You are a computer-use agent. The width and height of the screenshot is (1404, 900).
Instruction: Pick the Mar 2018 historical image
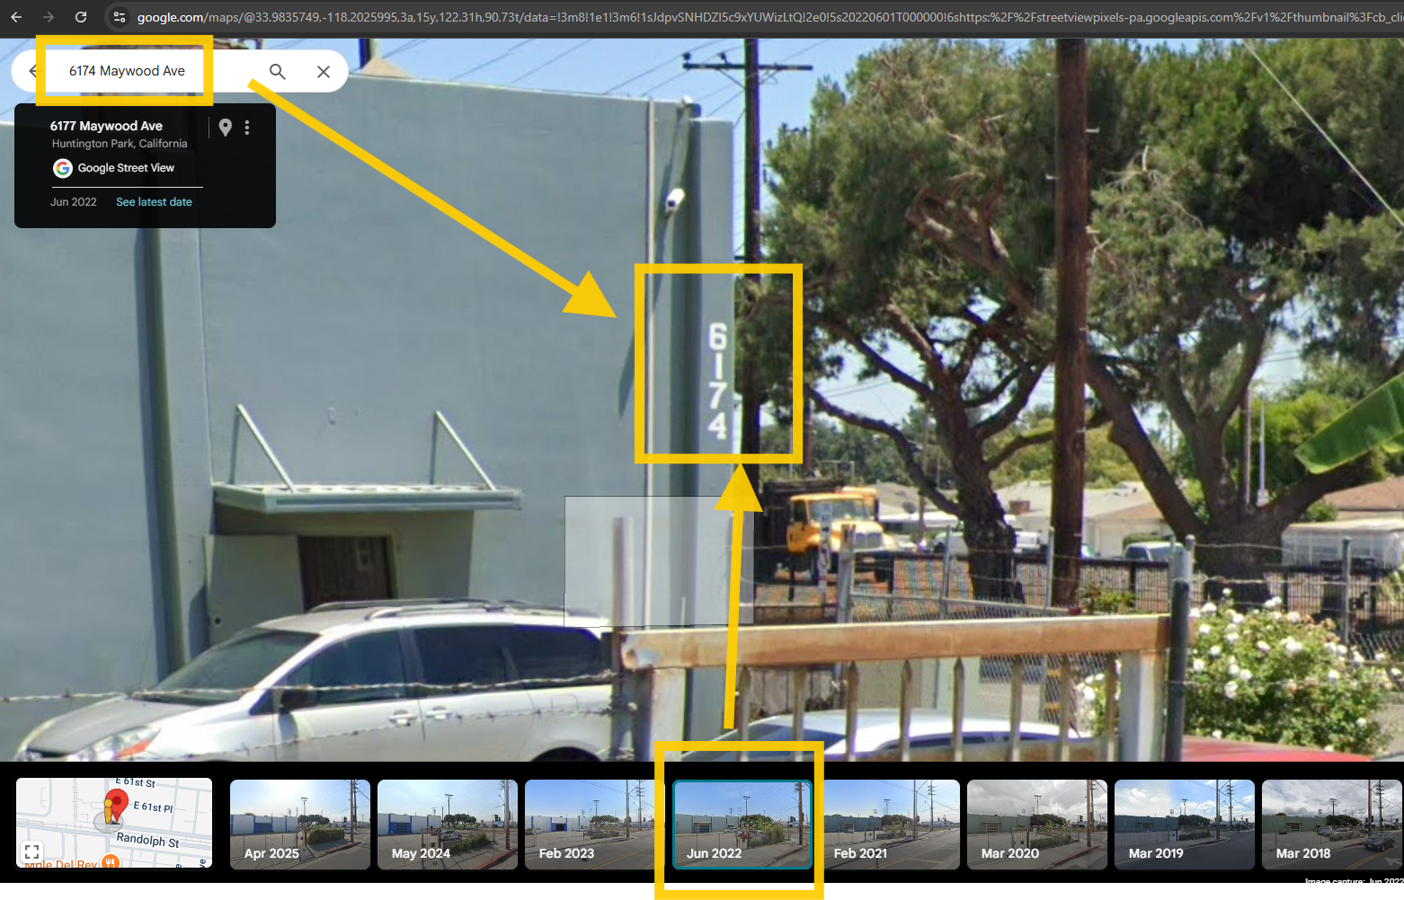(1332, 825)
